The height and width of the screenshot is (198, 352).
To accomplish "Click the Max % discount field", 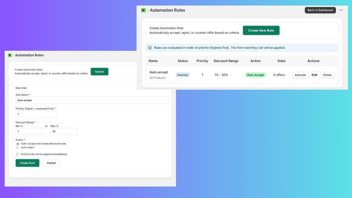I will 64,131.
